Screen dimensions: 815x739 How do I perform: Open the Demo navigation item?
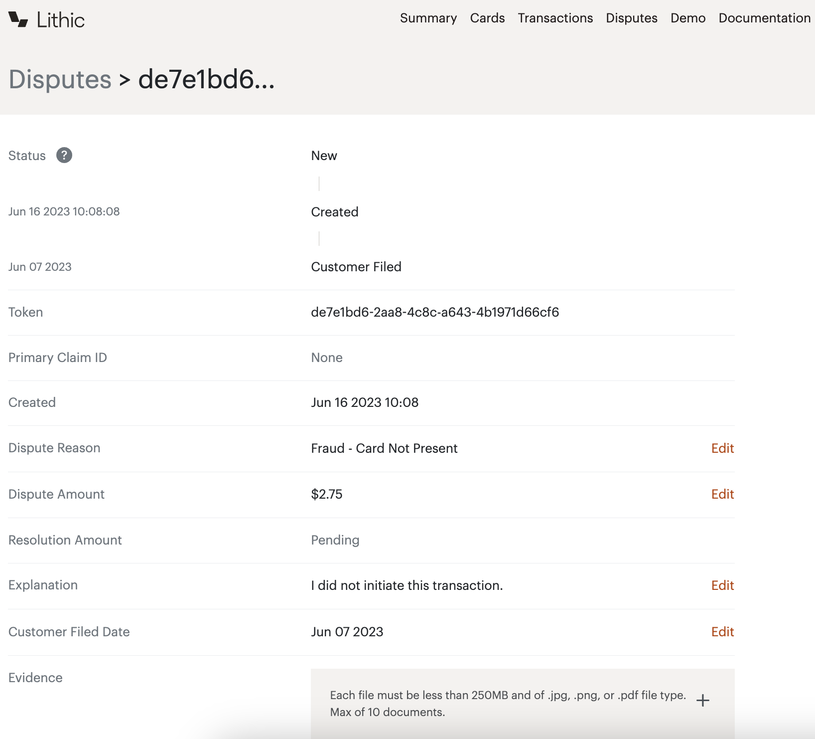coord(688,18)
